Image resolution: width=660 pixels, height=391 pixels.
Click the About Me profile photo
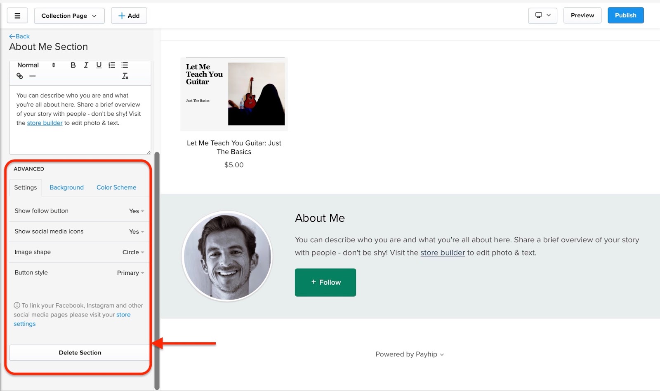click(227, 256)
